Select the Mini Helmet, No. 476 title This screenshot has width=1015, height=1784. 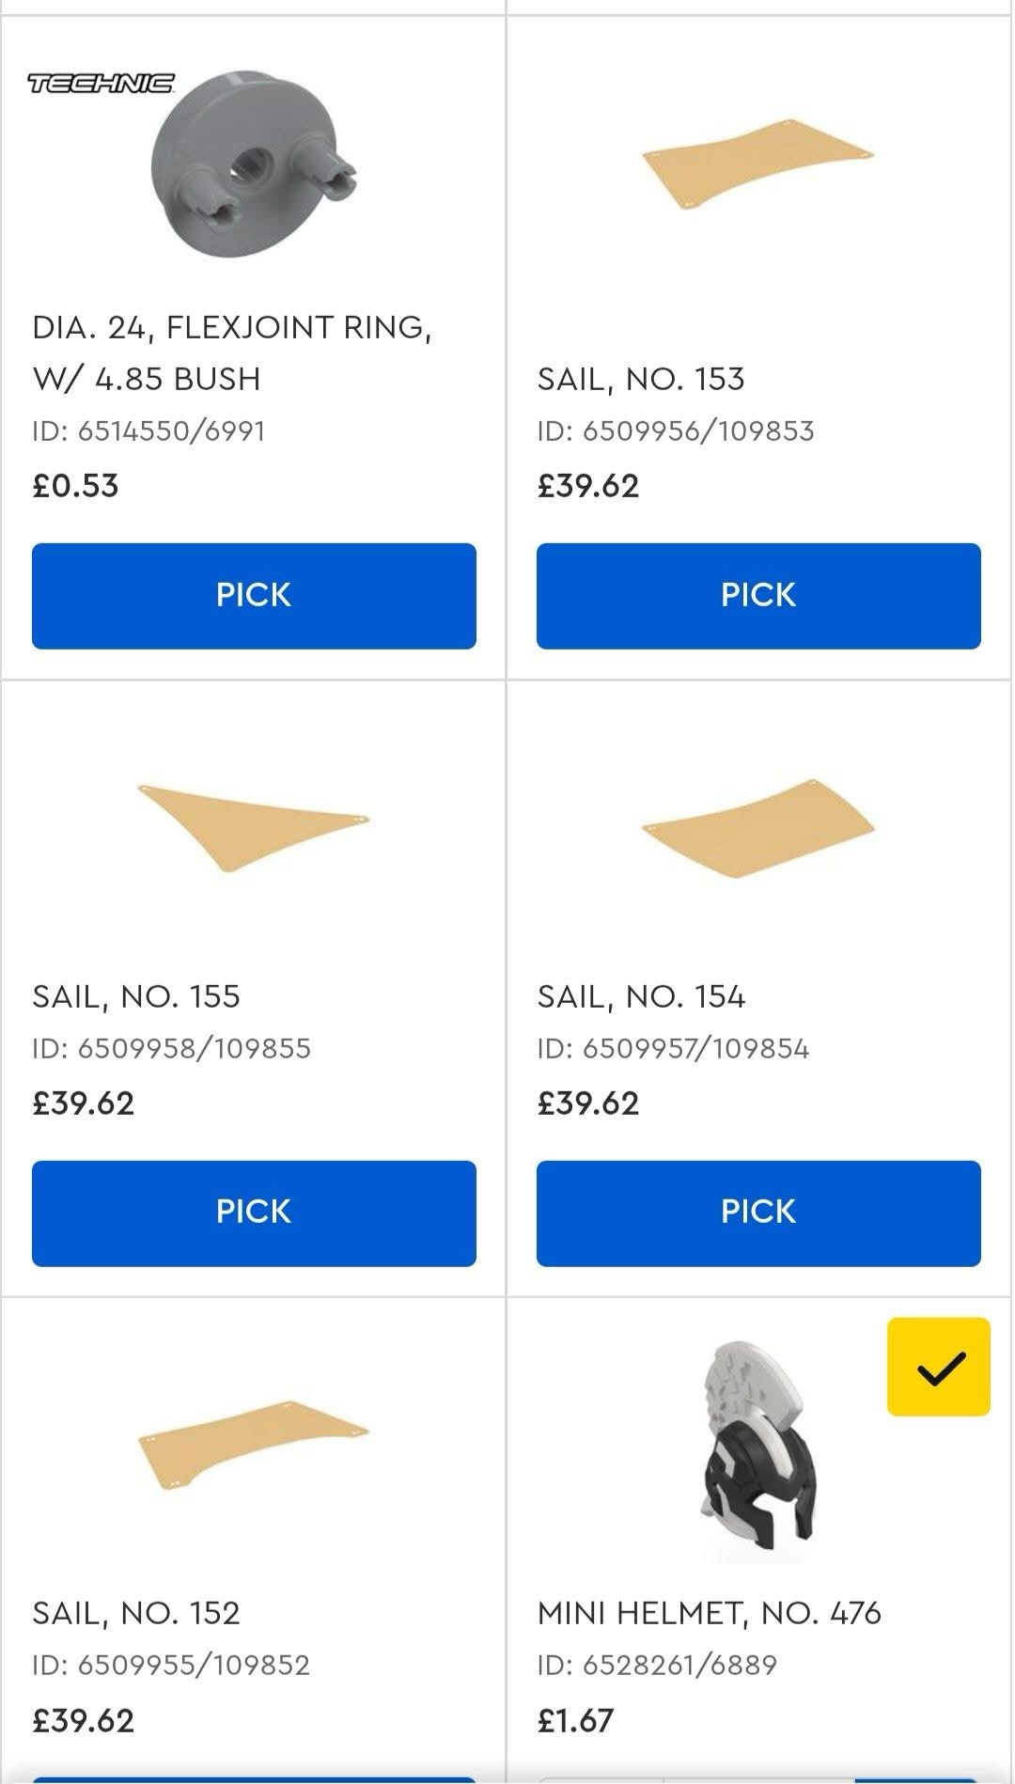pos(709,1613)
